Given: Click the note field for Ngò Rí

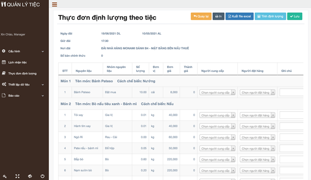Looking at the screenshot, I should pyautogui.click(x=292, y=137).
